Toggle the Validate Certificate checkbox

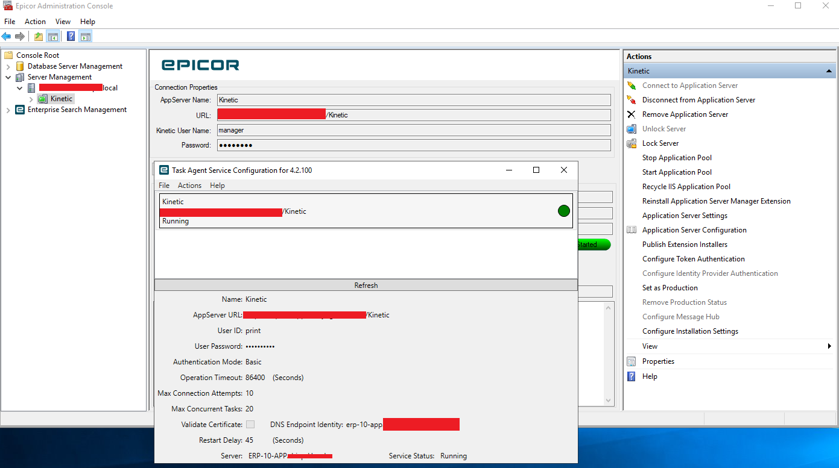250,425
